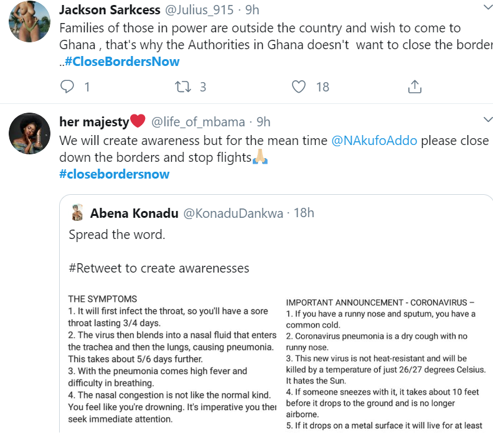Open the lowercase #closebordersnow hashtag
This screenshot has height=435, width=493.
point(115,174)
